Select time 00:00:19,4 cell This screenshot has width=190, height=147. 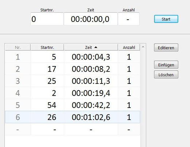(91, 93)
